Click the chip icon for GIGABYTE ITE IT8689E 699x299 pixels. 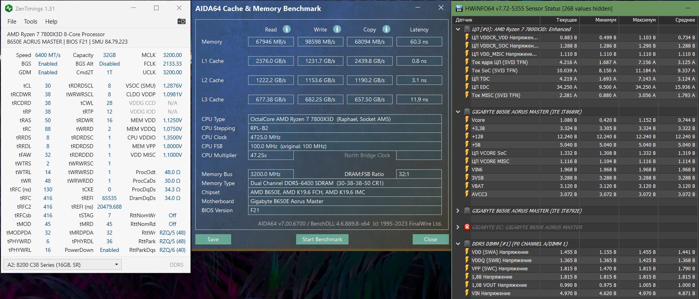[467, 112]
